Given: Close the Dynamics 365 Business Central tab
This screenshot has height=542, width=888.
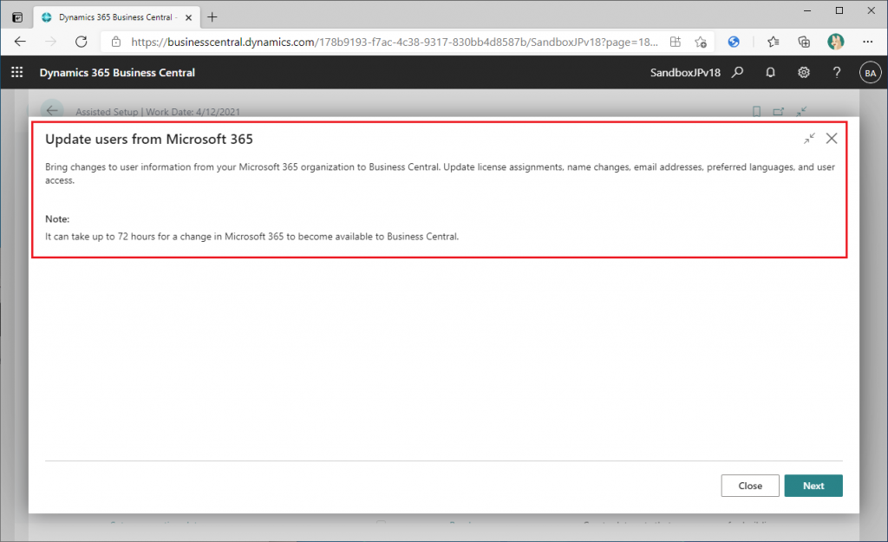Looking at the screenshot, I should 188,17.
